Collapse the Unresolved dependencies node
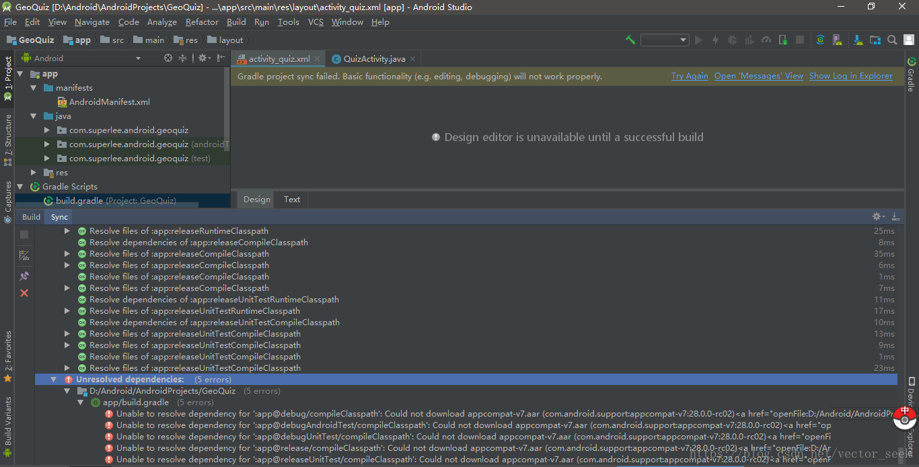The image size is (919, 467). point(54,380)
